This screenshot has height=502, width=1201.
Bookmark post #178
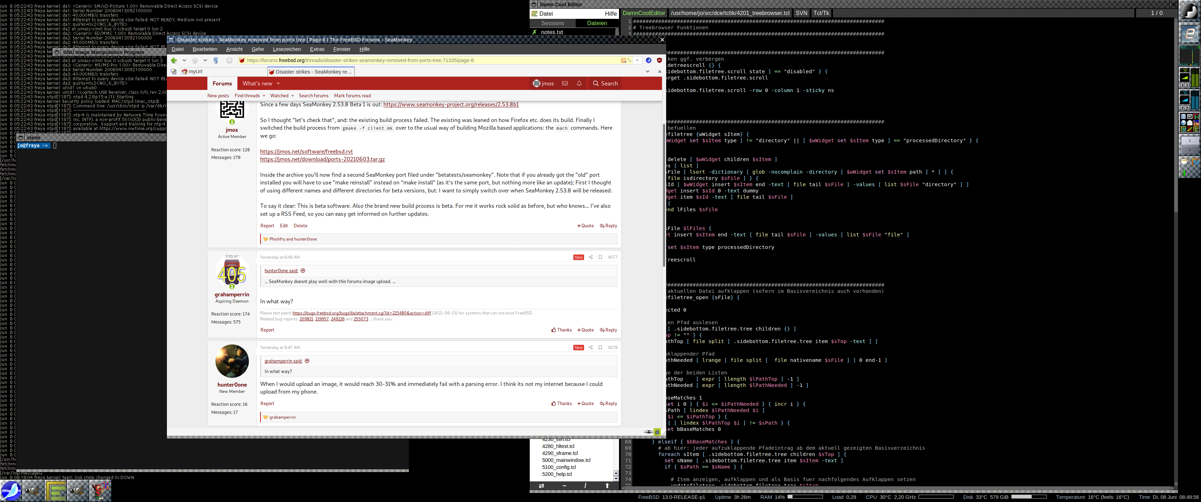tap(600, 348)
